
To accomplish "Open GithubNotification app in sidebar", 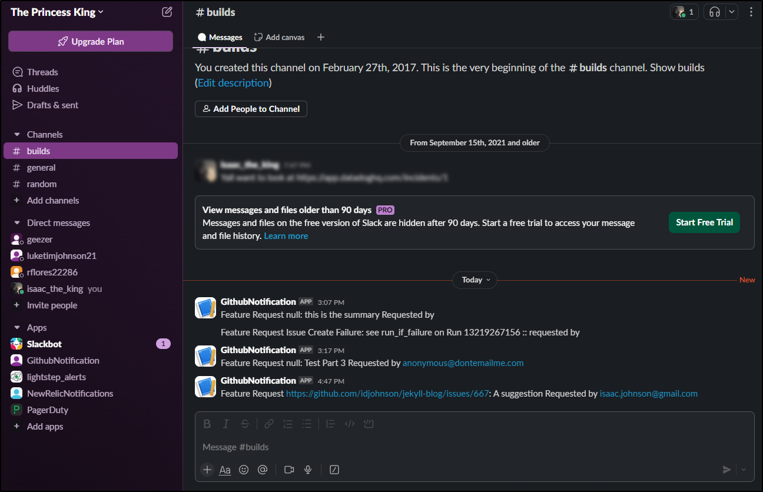I will (91, 360).
